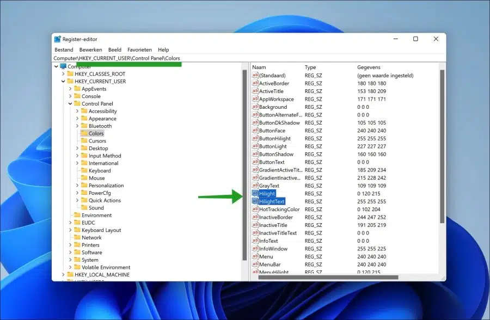490x320 pixels.
Task: Select the Menu value name
Action: 266,256
